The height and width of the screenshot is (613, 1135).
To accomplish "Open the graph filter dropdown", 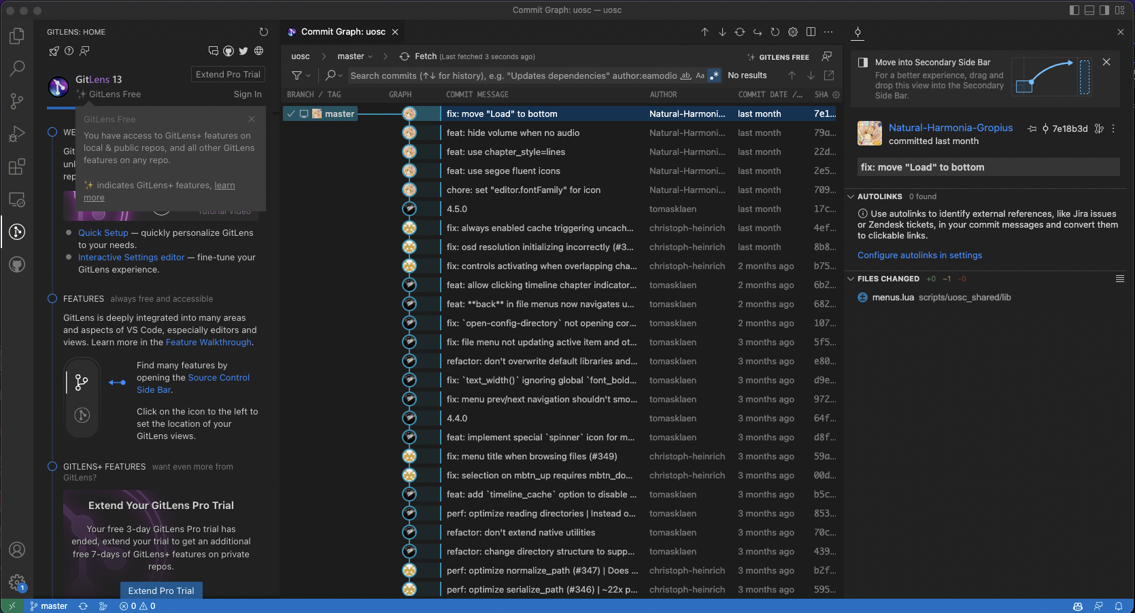I will coord(300,75).
